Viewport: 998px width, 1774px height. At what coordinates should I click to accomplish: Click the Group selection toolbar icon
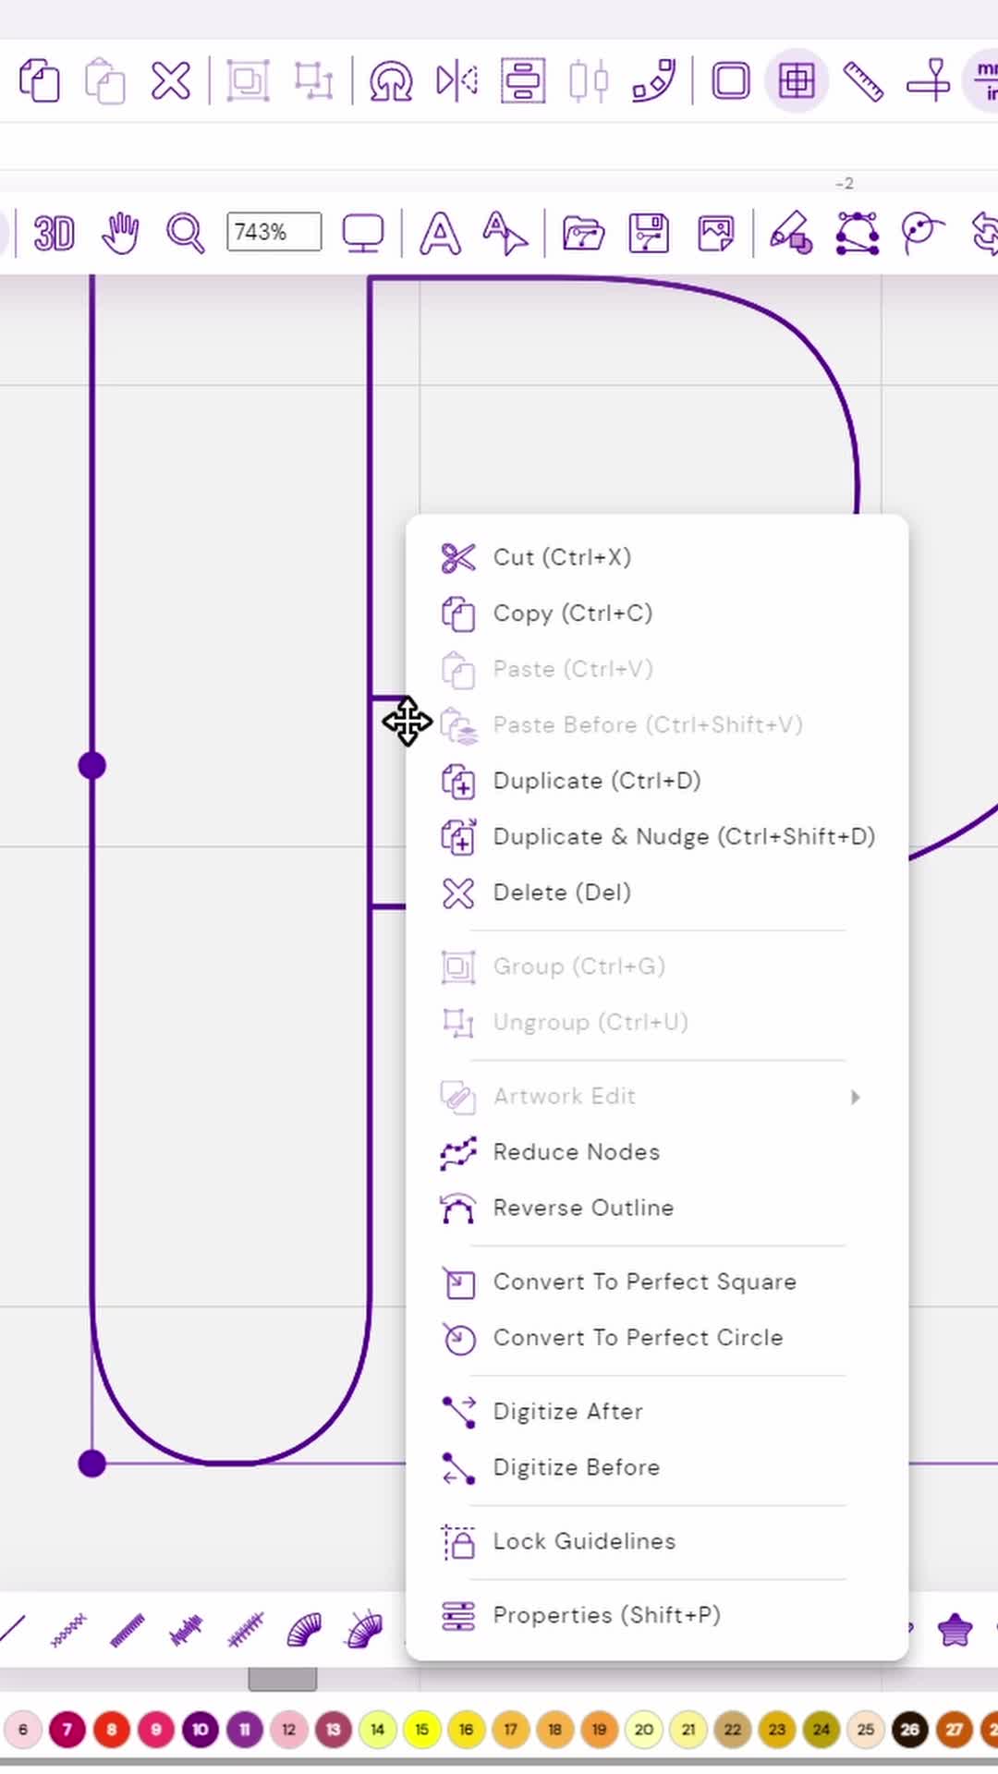click(248, 81)
